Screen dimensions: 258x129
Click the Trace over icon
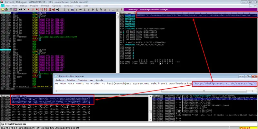(x=50, y=10)
